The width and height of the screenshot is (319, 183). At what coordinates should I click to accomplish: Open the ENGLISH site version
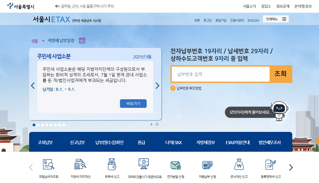[x=253, y=20]
